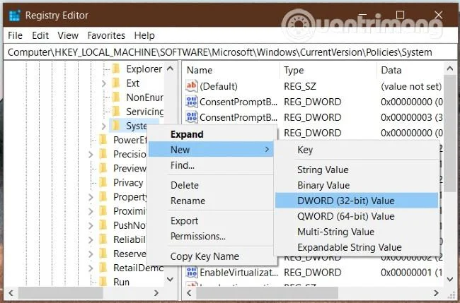
Task: Click the Reliabil folder icon
Action: click(103, 239)
